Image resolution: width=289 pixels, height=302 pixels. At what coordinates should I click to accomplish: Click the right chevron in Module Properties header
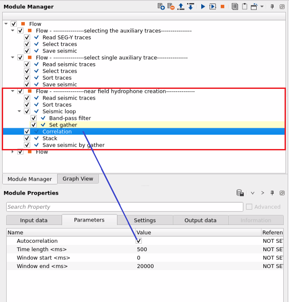[x=262, y=193]
